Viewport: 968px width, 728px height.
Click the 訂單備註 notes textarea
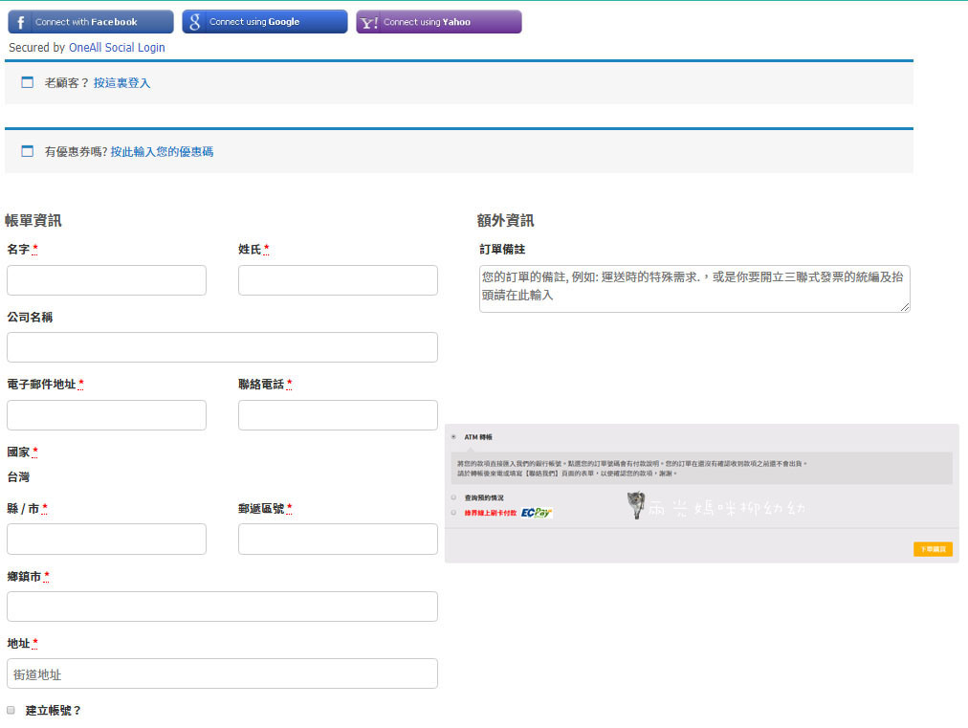click(x=694, y=289)
